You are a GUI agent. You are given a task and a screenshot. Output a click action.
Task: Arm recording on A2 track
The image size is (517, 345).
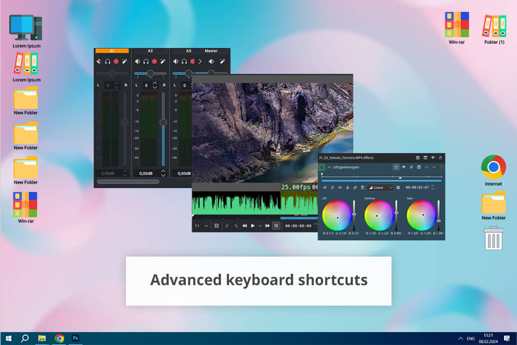coord(155,61)
